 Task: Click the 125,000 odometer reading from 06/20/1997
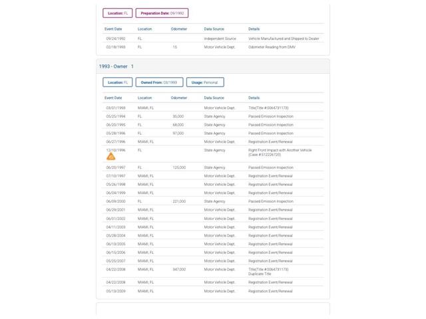click(x=179, y=167)
